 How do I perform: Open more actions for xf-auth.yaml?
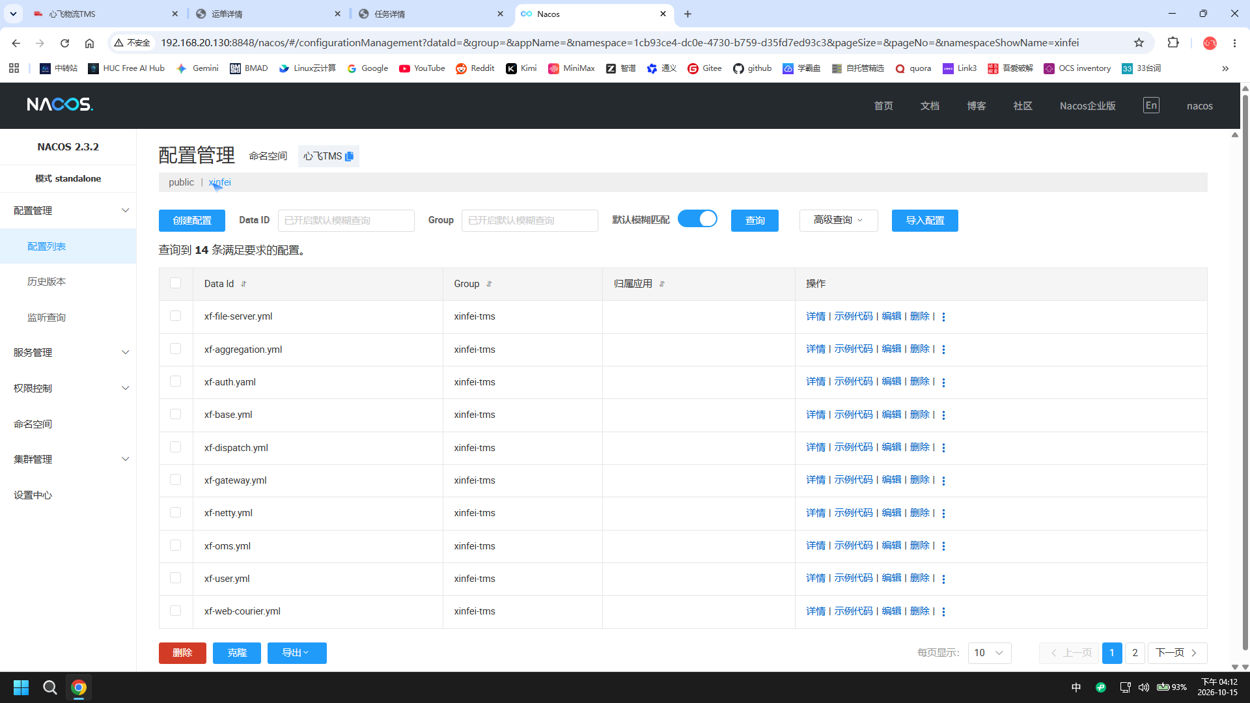pos(943,383)
